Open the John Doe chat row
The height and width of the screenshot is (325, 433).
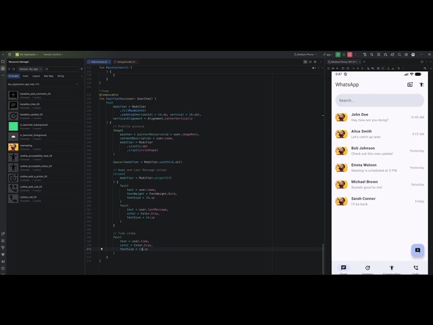380,117
